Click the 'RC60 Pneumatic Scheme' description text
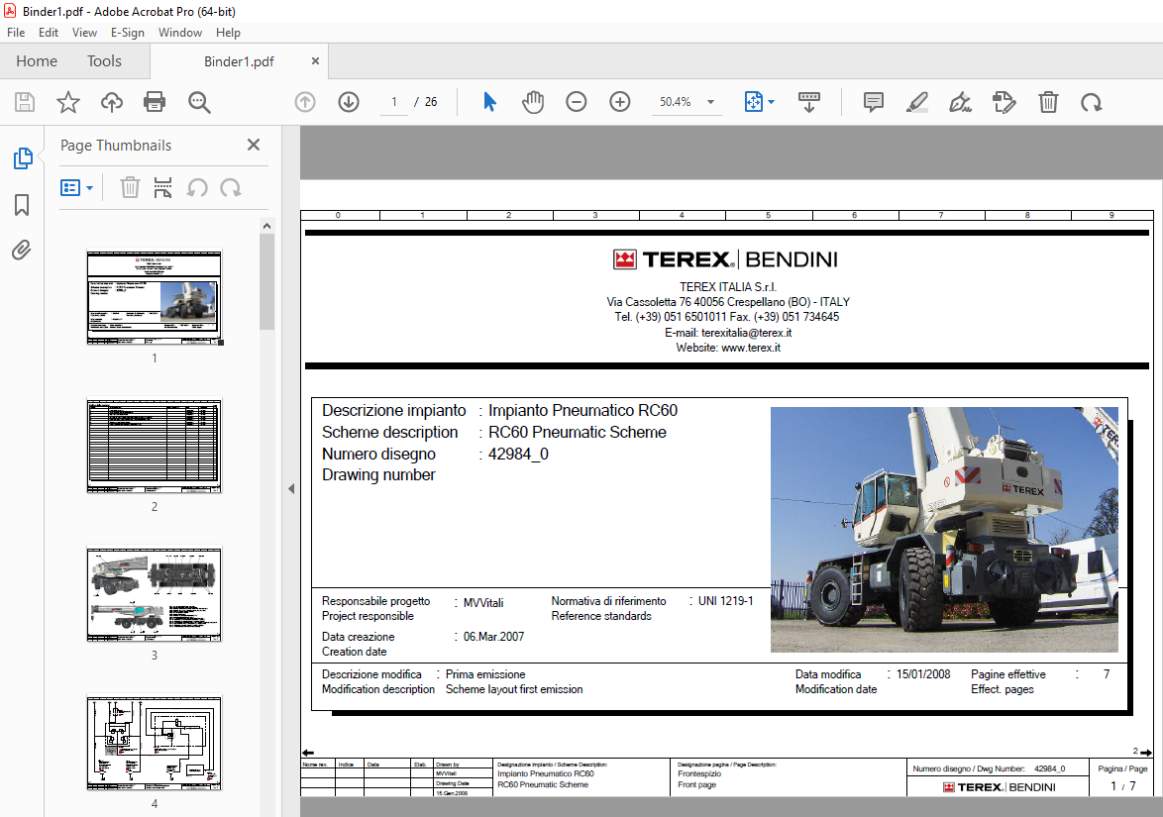Screen dimensions: 1163x817 578,432
